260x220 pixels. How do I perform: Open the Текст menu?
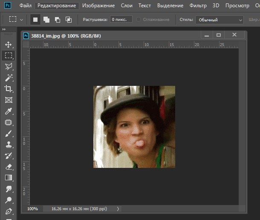pos(144,6)
